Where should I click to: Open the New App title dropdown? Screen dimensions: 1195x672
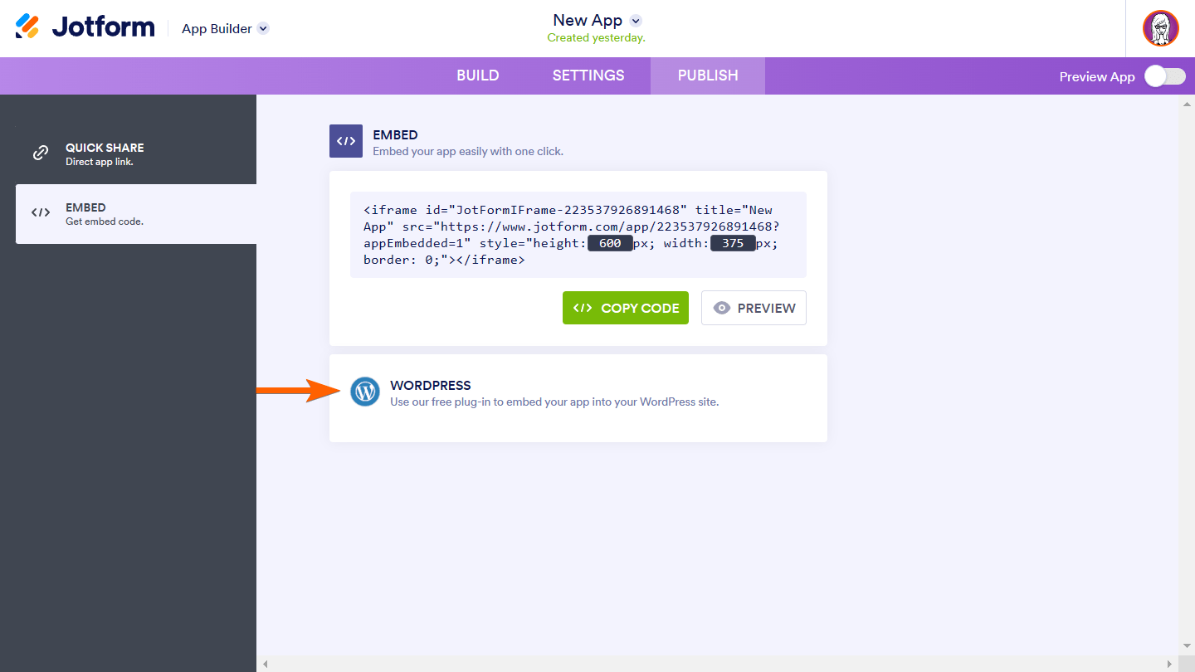click(636, 21)
